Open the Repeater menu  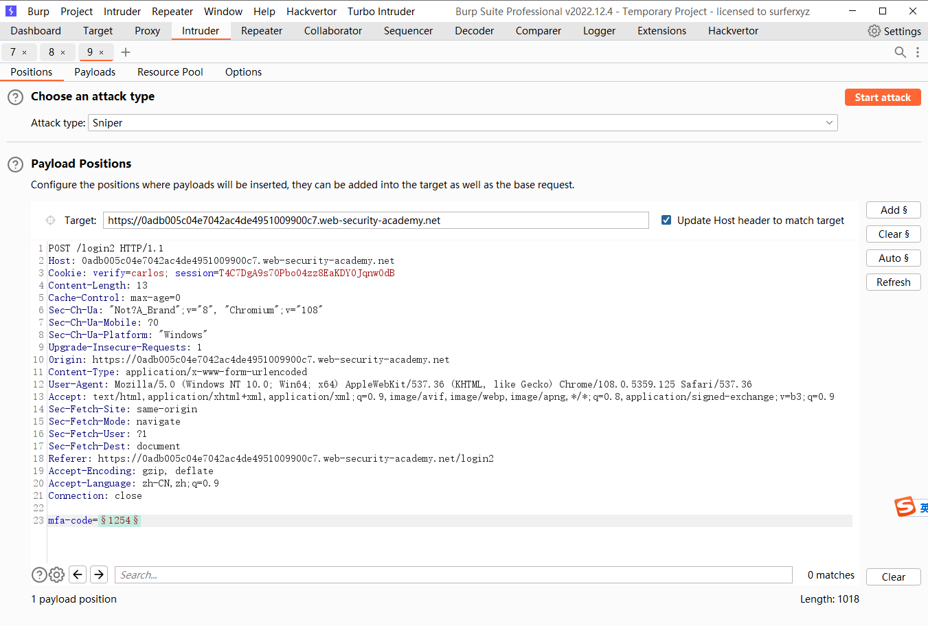click(172, 12)
